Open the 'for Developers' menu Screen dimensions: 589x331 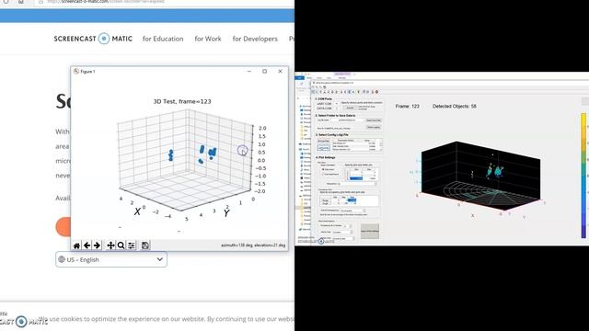click(255, 39)
